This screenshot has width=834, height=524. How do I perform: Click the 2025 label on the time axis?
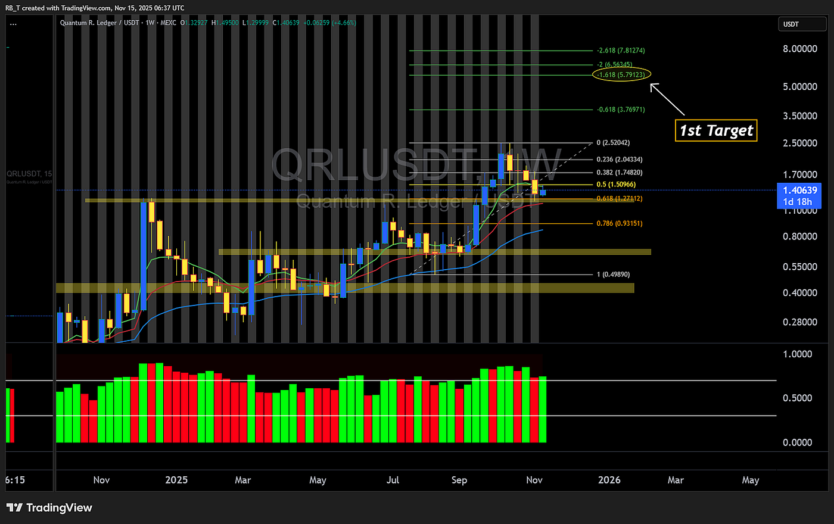(x=176, y=480)
